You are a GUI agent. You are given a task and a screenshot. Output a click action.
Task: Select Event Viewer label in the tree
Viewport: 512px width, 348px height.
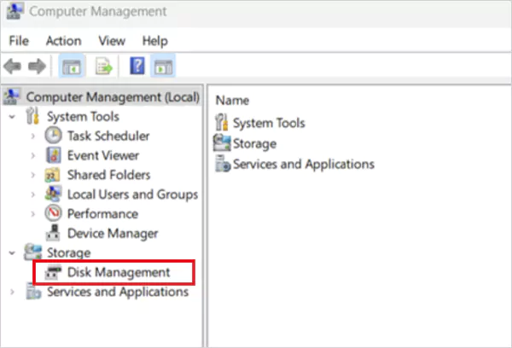[103, 155]
